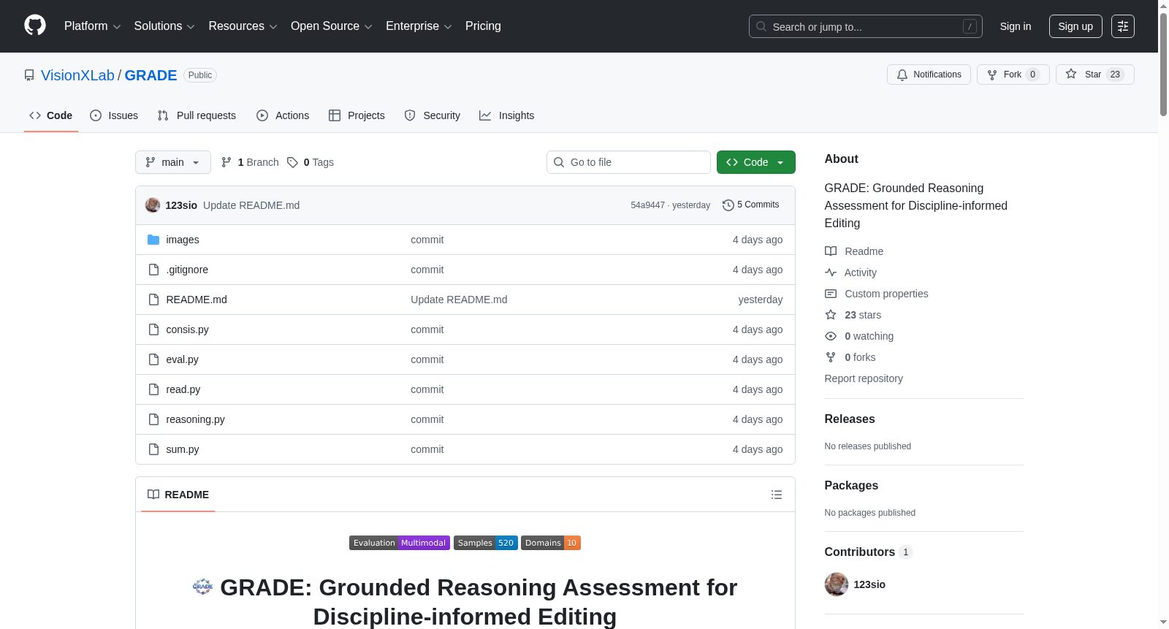Expand the Resources menu
The width and height of the screenshot is (1169, 629).
tap(243, 26)
